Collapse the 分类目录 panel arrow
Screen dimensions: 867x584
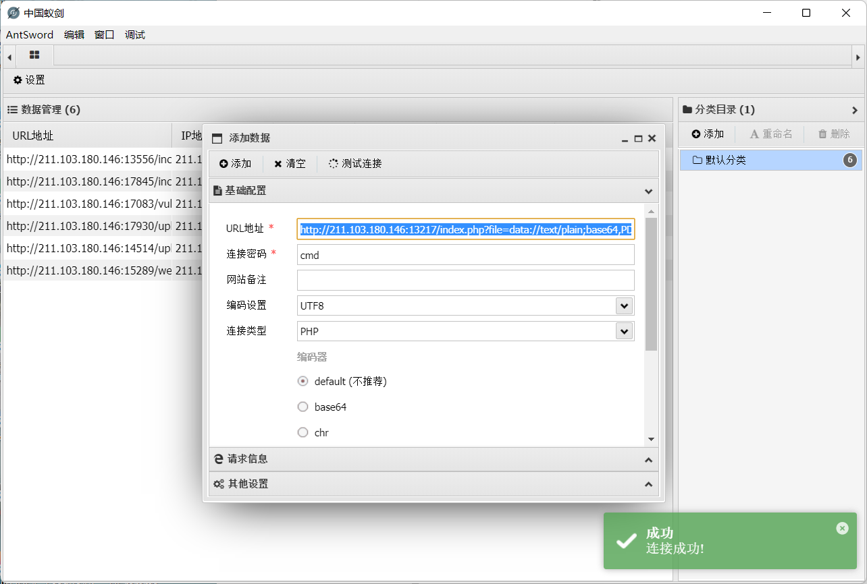pyautogui.click(x=855, y=110)
